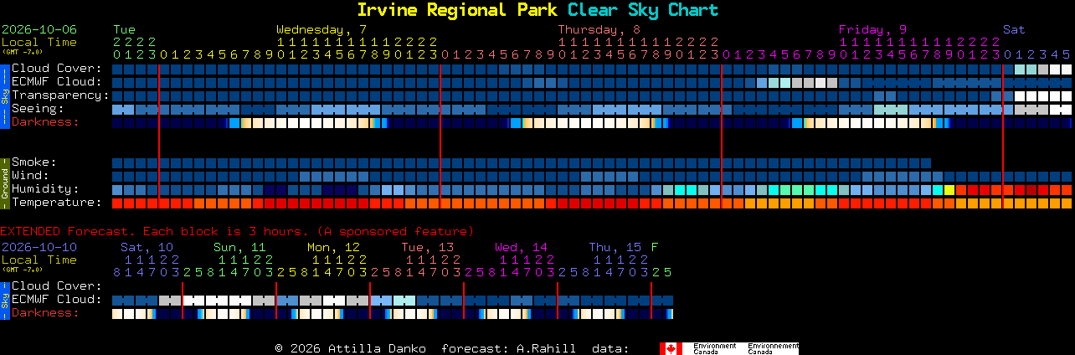Select the Smoke row label

[34, 162]
